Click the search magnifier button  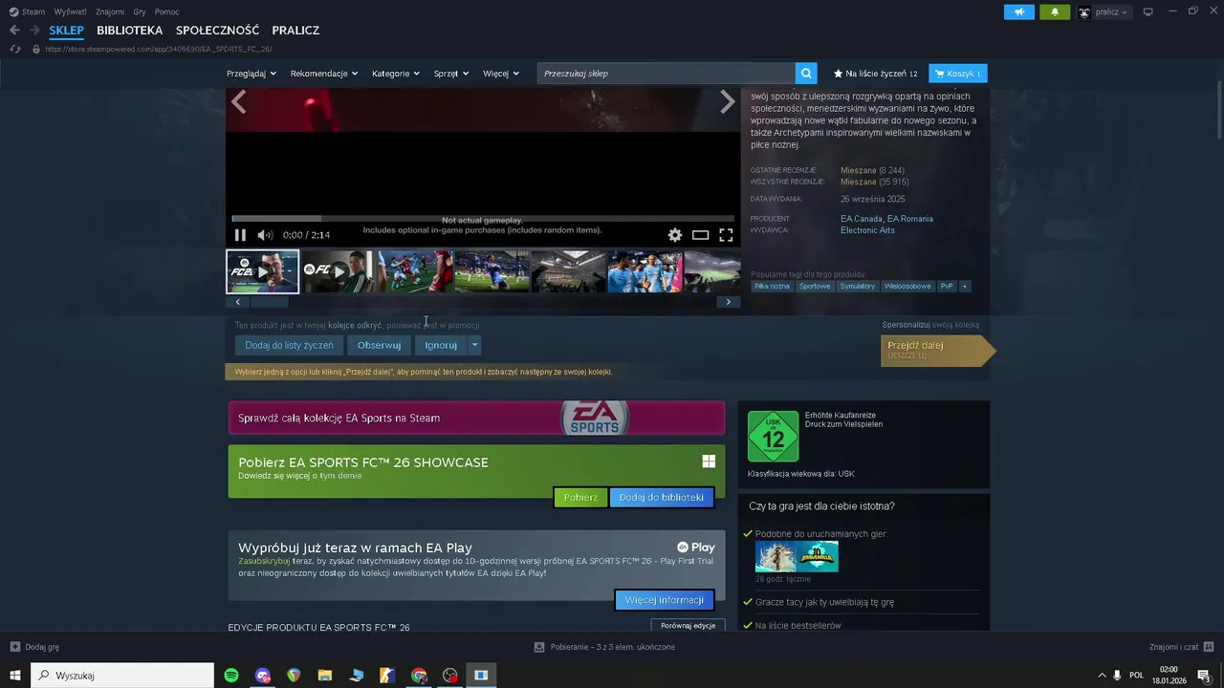click(x=807, y=74)
